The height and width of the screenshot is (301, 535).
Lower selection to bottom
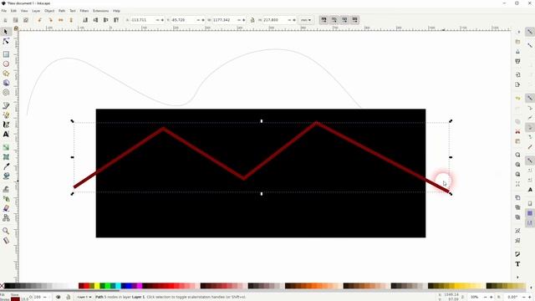click(x=85, y=20)
